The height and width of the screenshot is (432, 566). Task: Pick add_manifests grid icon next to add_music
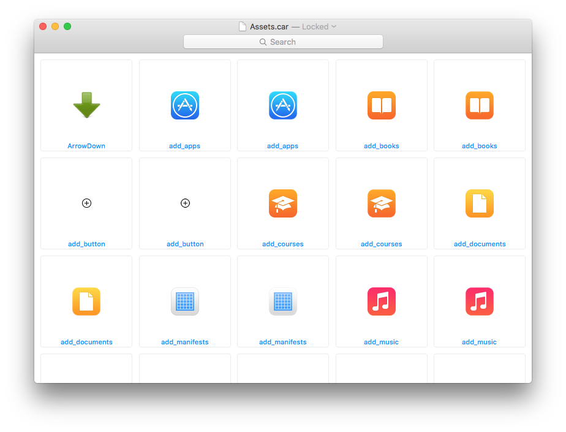pos(283,301)
